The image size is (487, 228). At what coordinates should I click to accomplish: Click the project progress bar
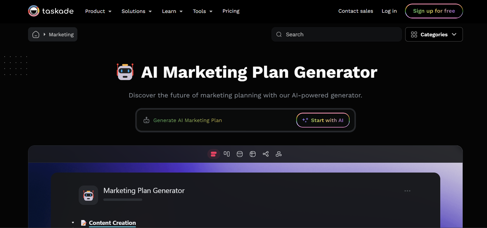pos(123,199)
